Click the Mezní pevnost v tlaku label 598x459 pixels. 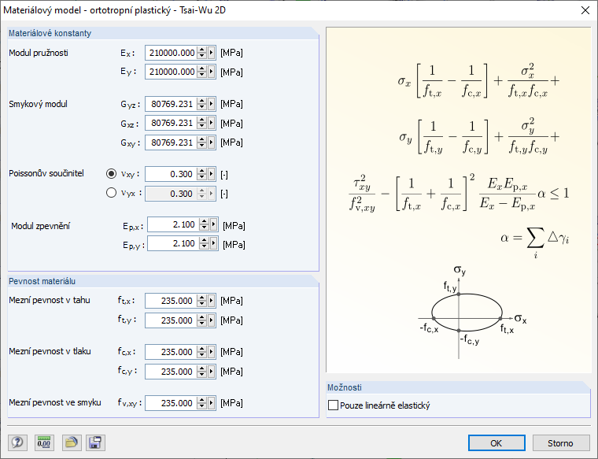pyautogui.click(x=50, y=351)
